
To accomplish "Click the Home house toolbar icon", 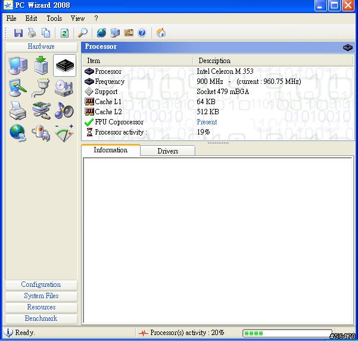I will pos(161,33).
